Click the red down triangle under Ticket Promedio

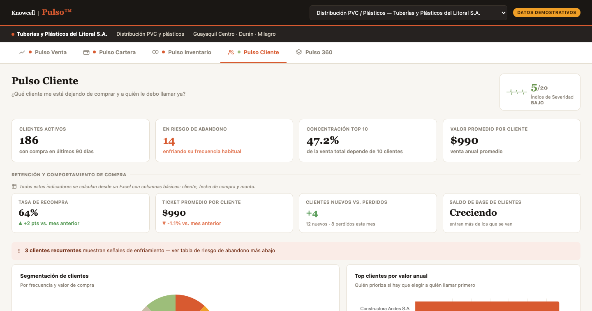[x=164, y=223]
